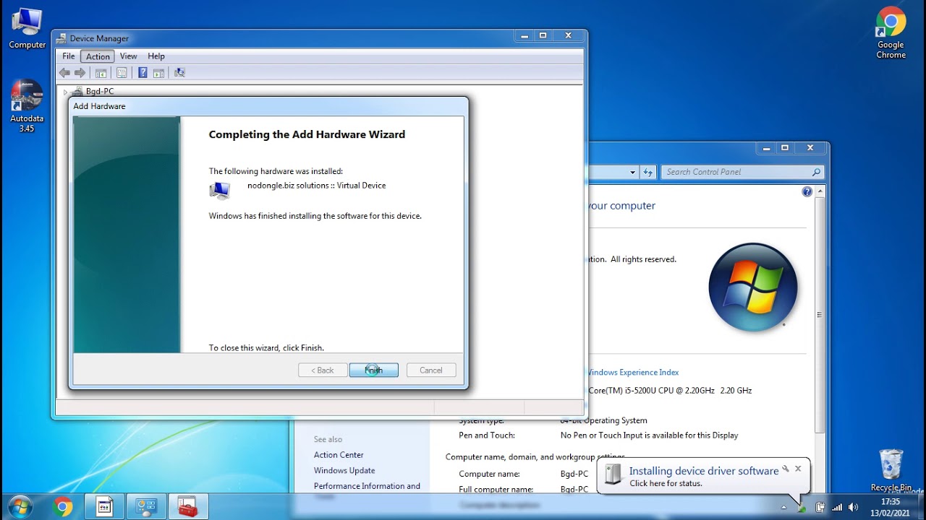Expand the Bgd-PC tree node
The height and width of the screenshot is (520, 926).
point(65,92)
